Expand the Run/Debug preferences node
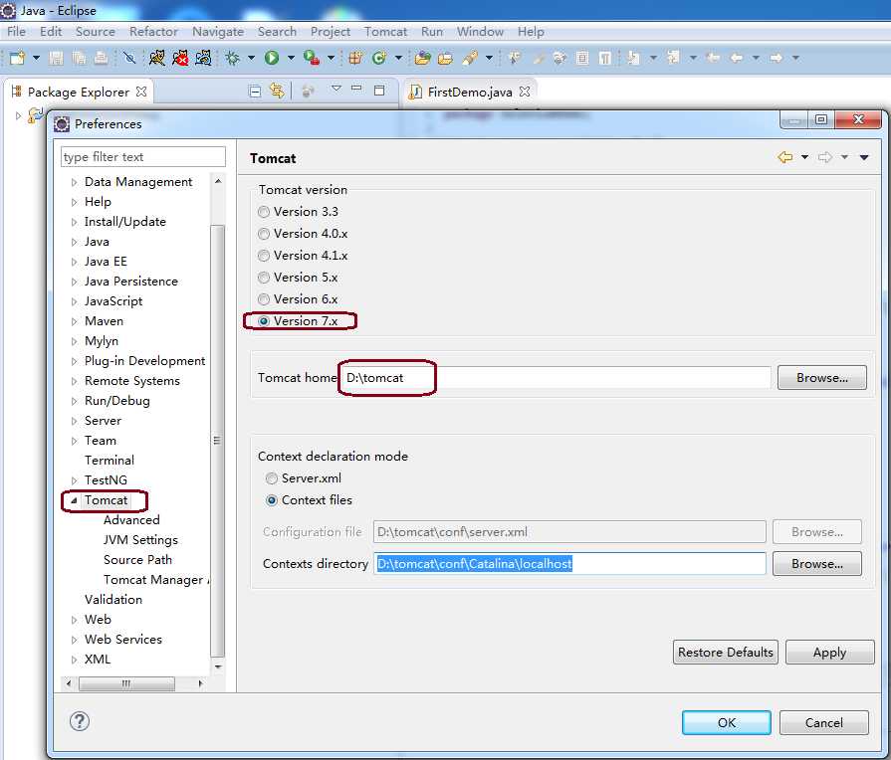891x760 pixels. (x=74, y=401)
